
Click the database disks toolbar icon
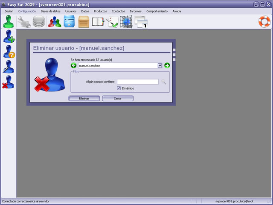(x=39, y=21)
